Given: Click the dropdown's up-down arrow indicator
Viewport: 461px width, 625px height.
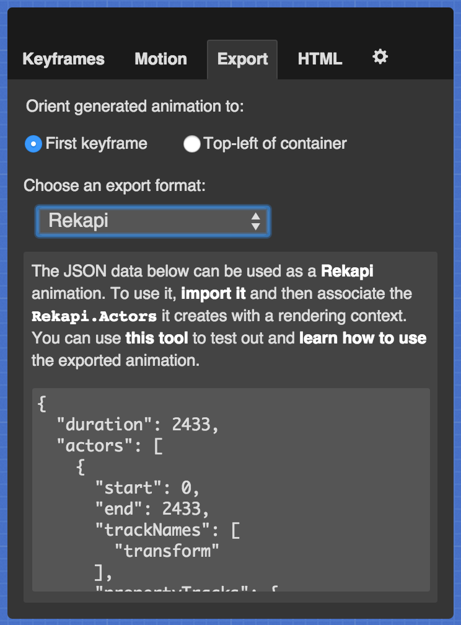Looking at the screenshot, I should coord(255,221).
